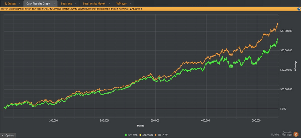Close the By Stakes tab
The height and width of the screenshot is (138, 301).
tap(20, 4)
